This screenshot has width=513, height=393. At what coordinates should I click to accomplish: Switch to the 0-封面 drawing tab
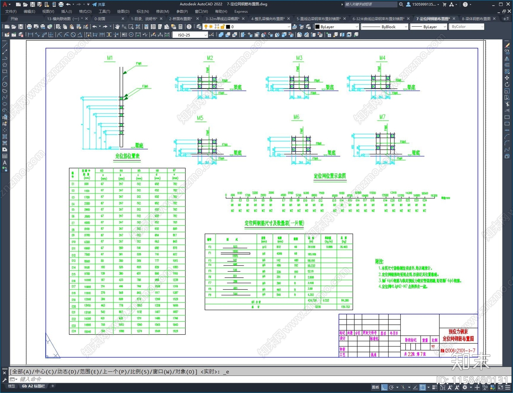[100, 19]
